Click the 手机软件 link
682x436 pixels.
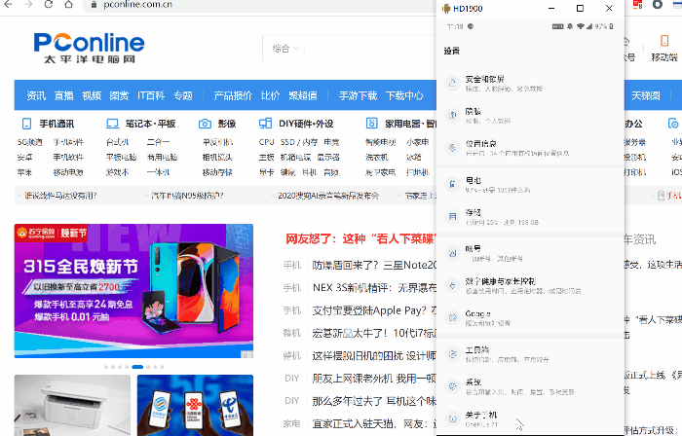[68, 158]
